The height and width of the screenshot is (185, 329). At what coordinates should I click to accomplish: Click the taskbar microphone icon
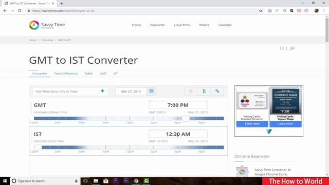point(76,181)
